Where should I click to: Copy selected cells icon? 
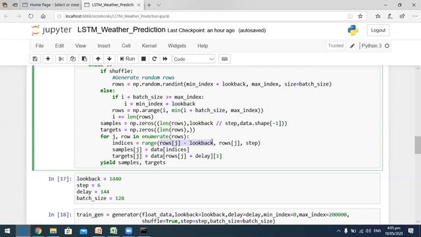pyautogui.click(x=73, y=59)
